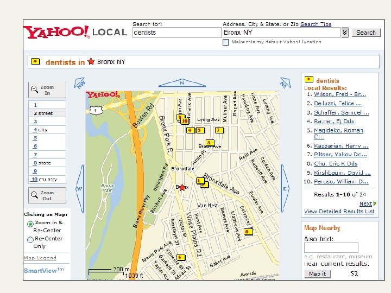Screen dimensions: 391x293
Task: Choose zoom level 8 state
Action: (47, 163)
